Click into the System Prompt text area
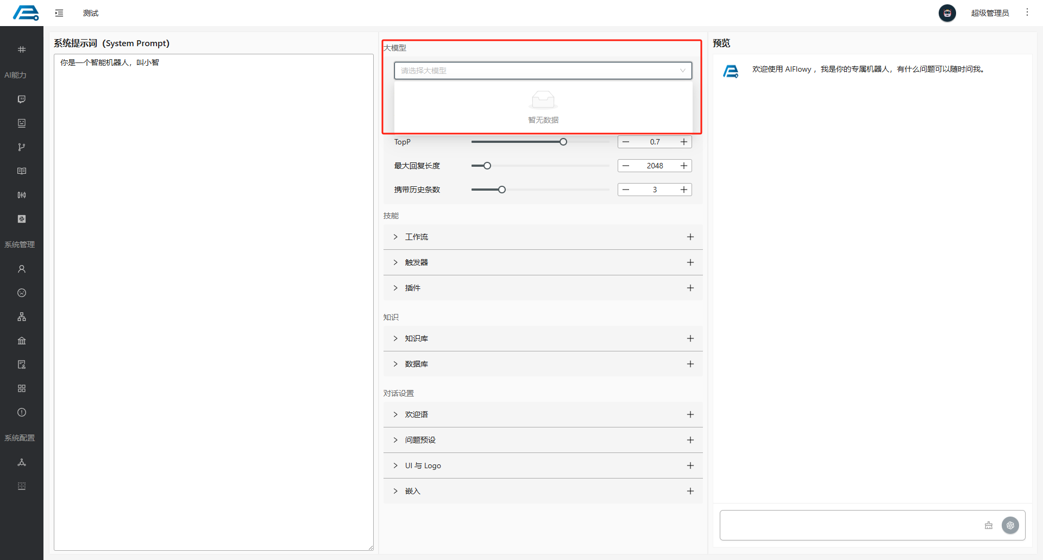Viewport: 1043px width, 560px height. pyautogui.click(x=213, y=302)
